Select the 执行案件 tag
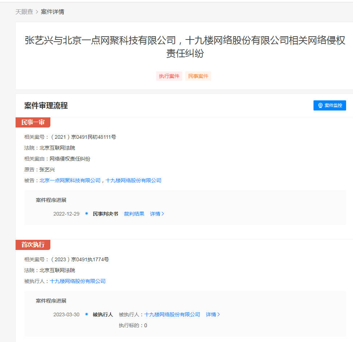This screenshot has width=353, height=342. (169, 76)
